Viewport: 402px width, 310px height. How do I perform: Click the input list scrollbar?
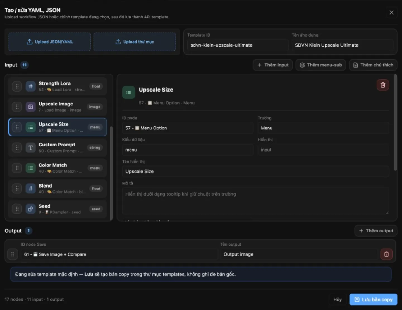click(111, 173)
